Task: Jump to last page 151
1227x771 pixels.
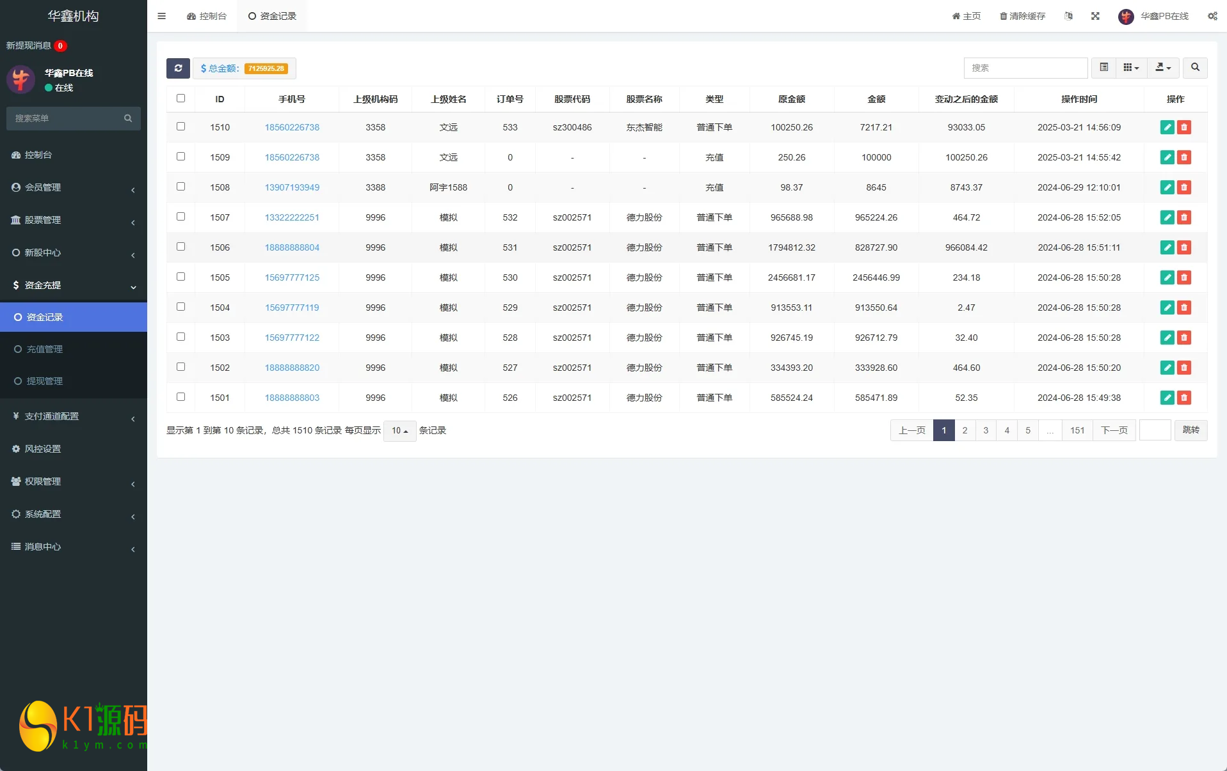Action: pyautogui.click(x=1077, y=430)
